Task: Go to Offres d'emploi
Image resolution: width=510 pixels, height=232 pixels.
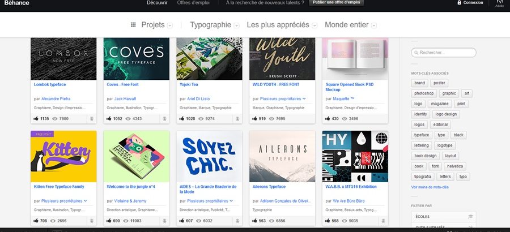Action: [x=193, y=3]
